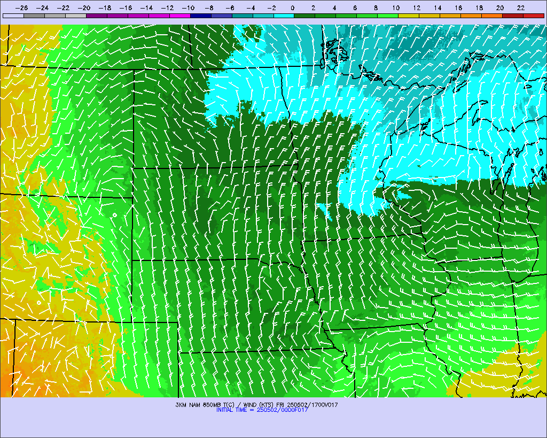547x438 pixels.
Task: Select the -20 legend label
Action: coord(84,8)
